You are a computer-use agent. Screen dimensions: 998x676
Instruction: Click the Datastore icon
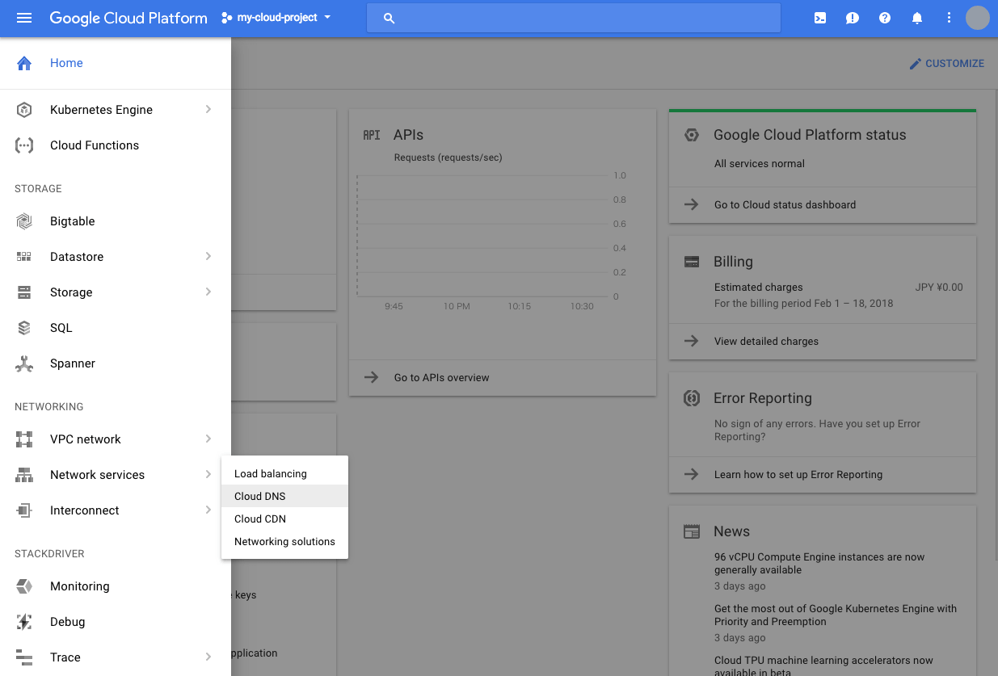(x=24, y=257)
